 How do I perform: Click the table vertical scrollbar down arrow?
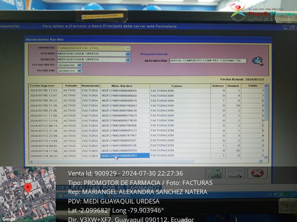[x=266, y=157]
